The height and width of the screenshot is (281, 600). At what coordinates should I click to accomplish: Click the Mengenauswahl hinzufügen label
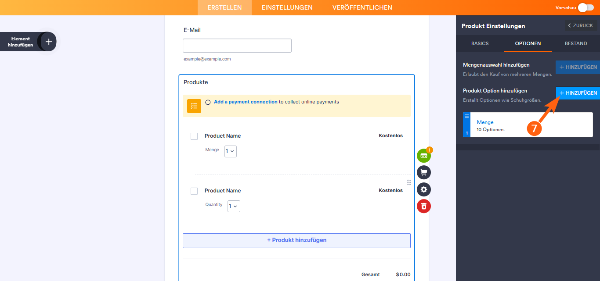pos(496,65)
